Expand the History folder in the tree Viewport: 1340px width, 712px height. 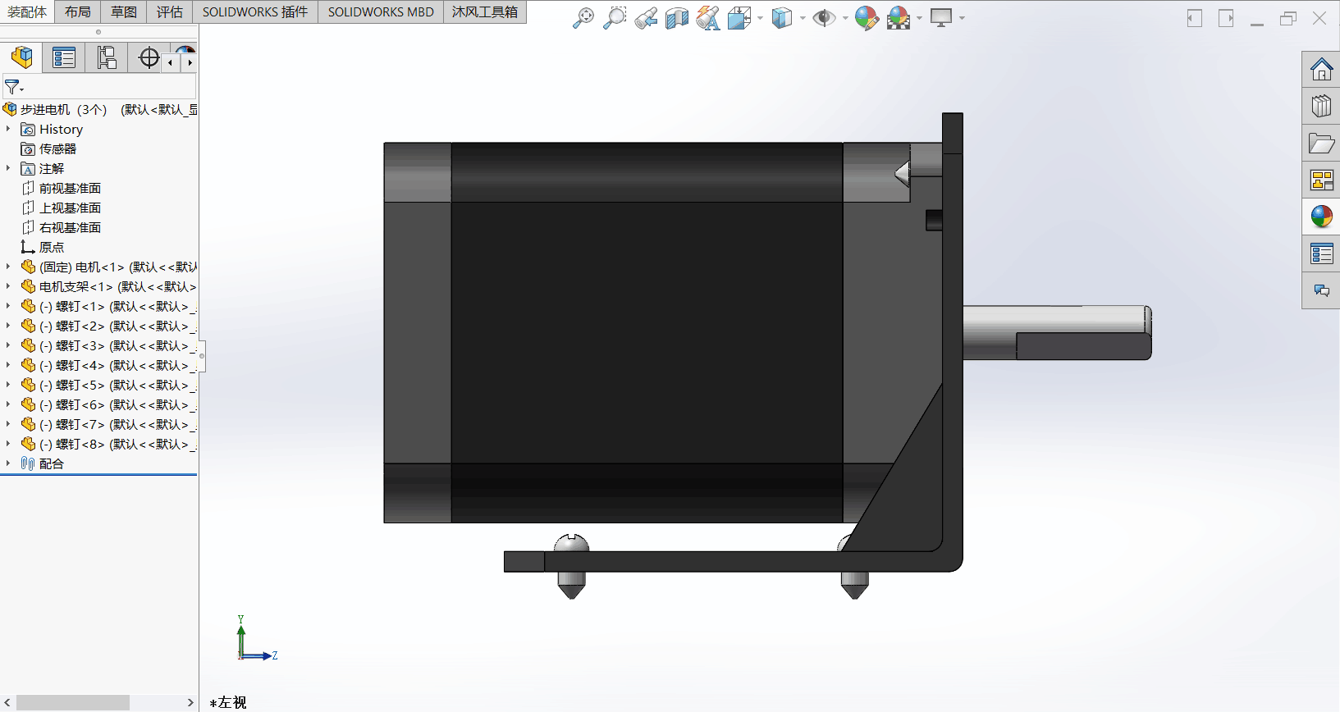8,129
